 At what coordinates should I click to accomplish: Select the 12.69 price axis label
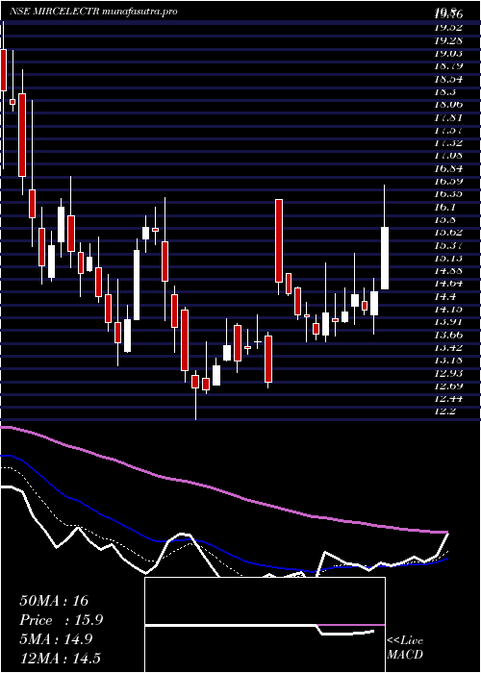coord(448,386)
